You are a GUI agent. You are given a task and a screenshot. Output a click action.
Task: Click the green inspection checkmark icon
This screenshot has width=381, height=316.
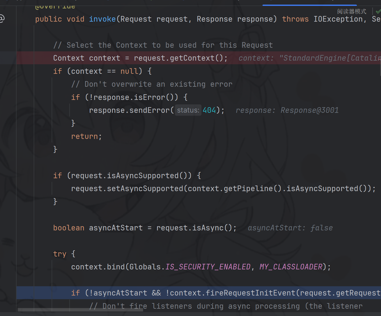pyautogui.click(x=378, y=12)
